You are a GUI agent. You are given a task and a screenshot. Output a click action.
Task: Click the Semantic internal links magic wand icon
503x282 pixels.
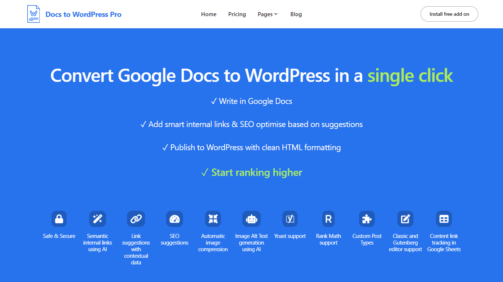98,219
